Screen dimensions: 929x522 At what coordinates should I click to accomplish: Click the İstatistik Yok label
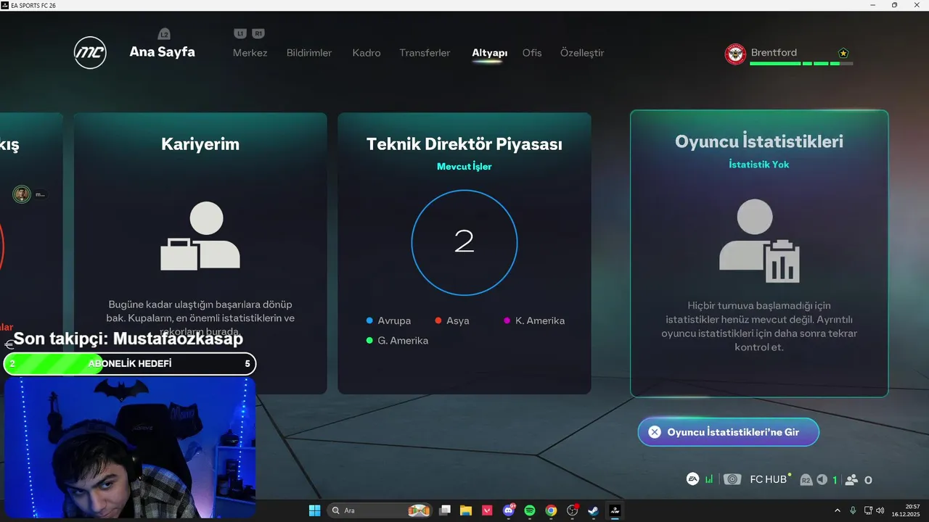coord(759,165)
